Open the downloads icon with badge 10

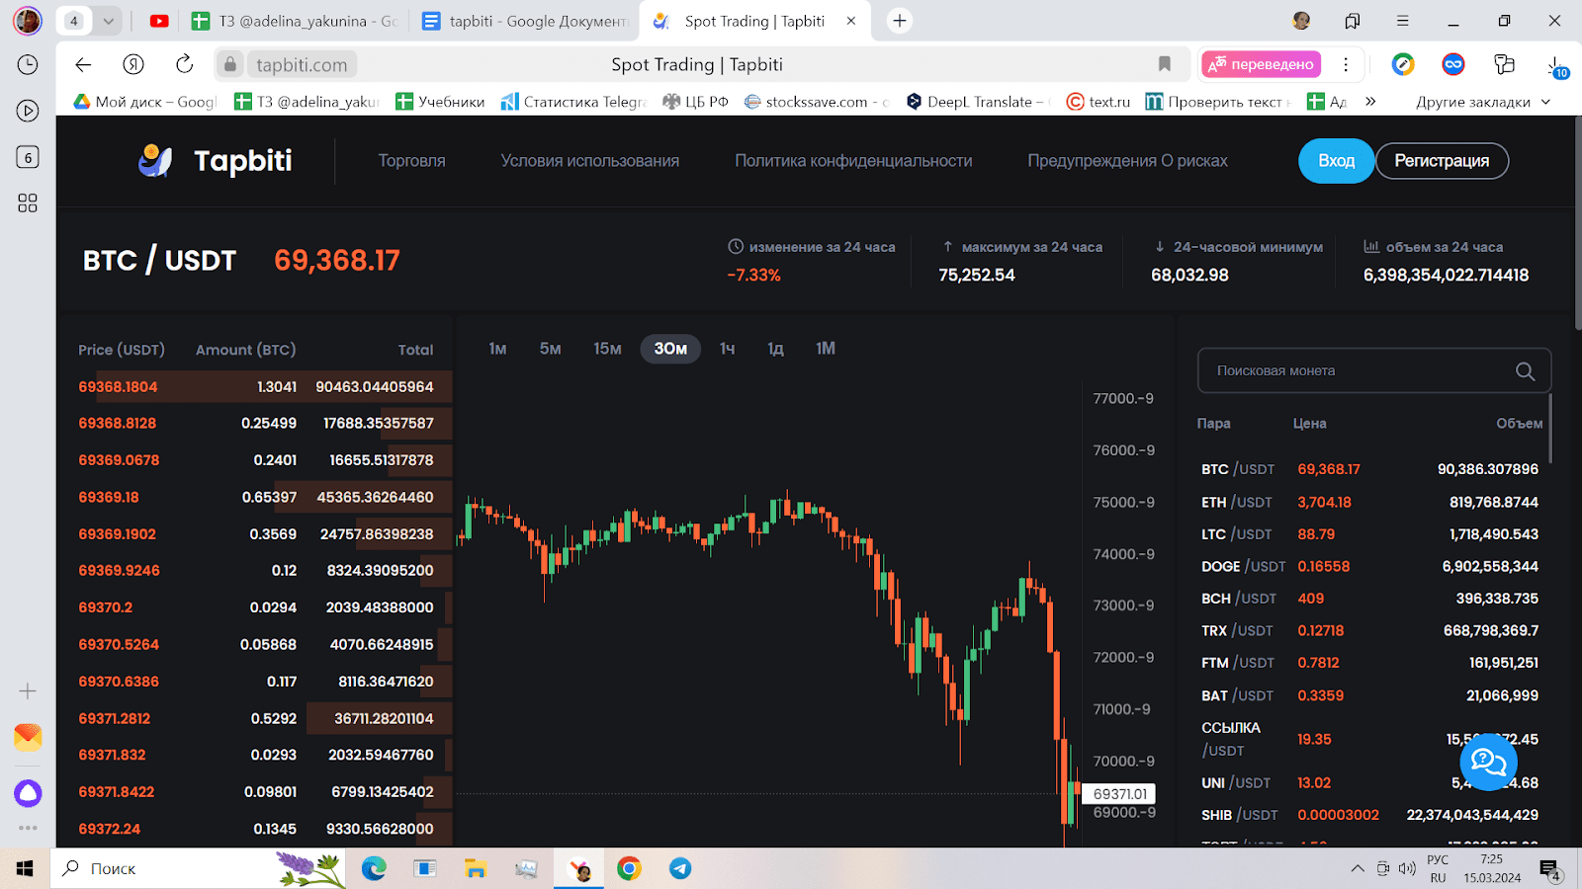point(1556,66)
